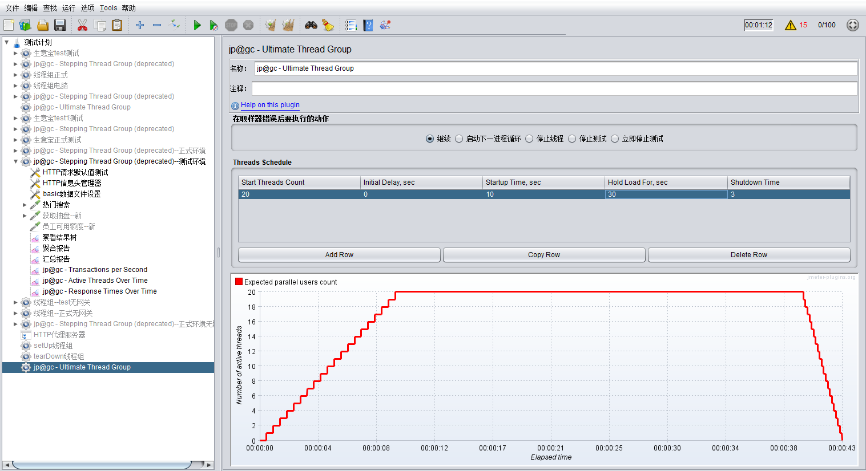
Task: Clear results with single broom icon
Action: click(x=271, y=25)
